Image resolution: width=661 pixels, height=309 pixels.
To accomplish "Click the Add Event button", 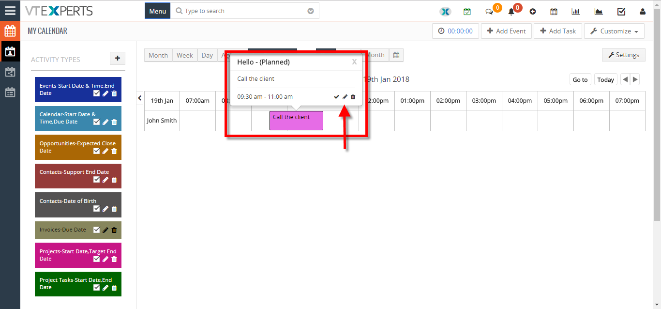I will (x=506, y=31).
